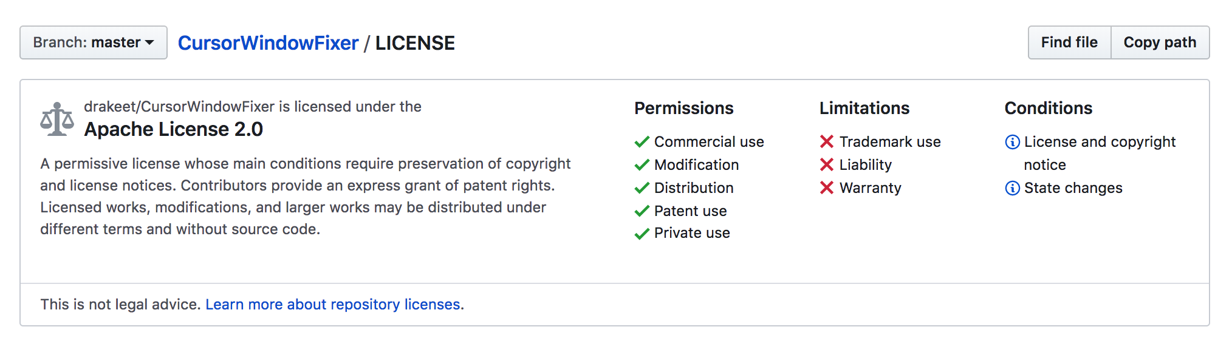Click the law scales license icon
Image resolution: width=1232 pixels, height=341 pixels.
coord(57,119)
